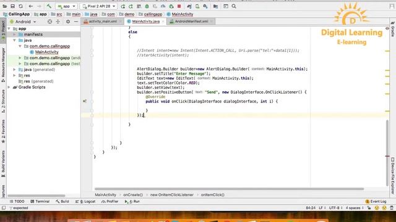
Task: Build project with the hammer icon
Action: (49, 6)
